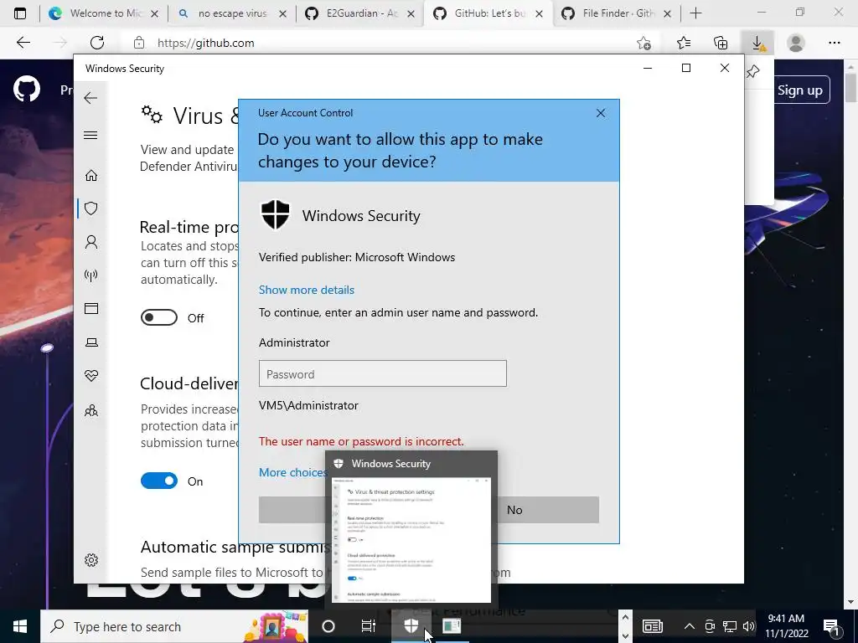
Task: Click the Edge address bar URL
Action: pos(206,43)
